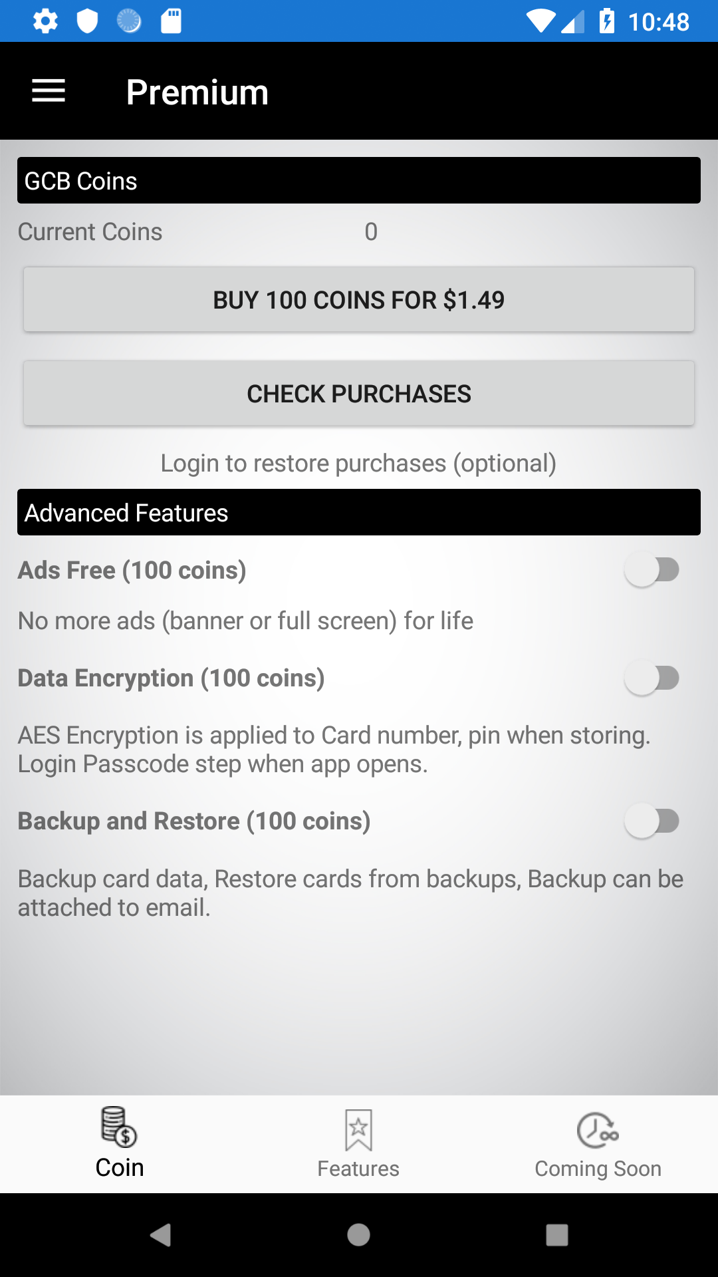Tap Login to restore purchases link
The image size is (718, 1277).
coord(358,464)
